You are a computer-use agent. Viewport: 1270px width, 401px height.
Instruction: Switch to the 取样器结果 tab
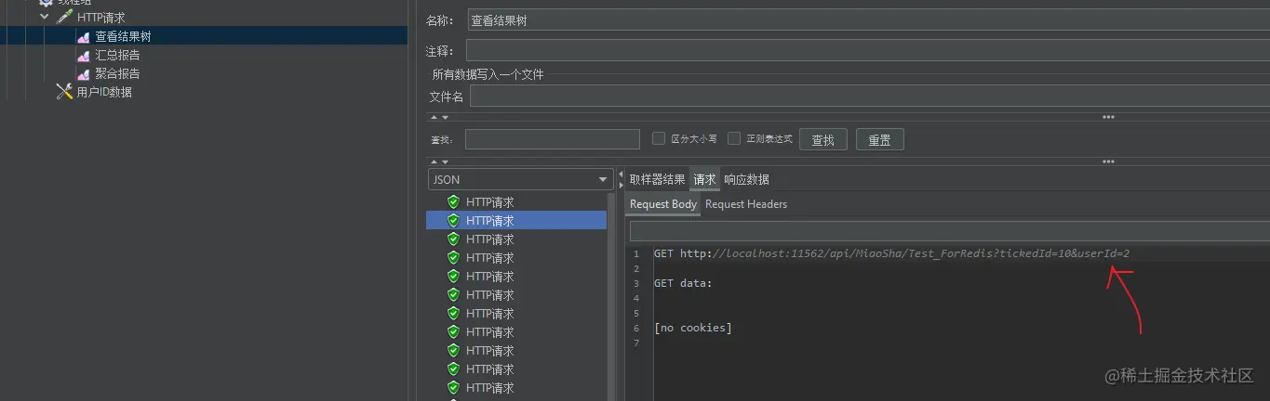(657, 179)
